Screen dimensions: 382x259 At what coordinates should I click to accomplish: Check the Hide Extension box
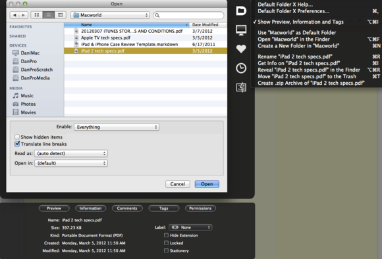point(166,235)
